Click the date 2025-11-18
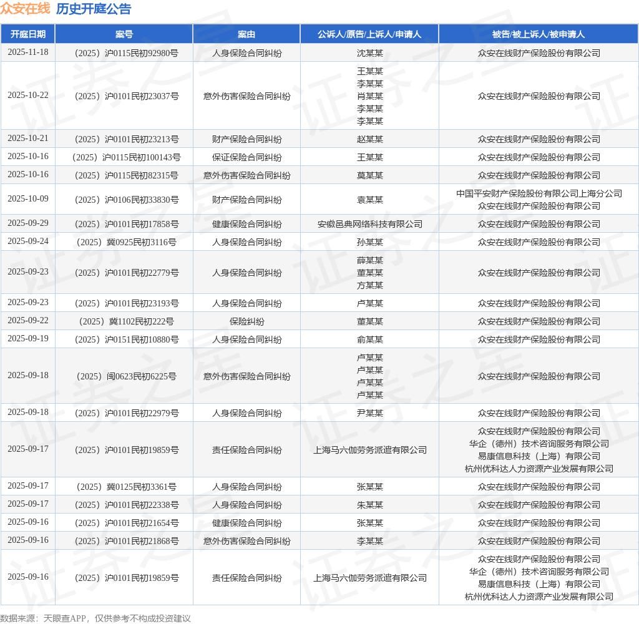639x624 pixels. pos(27,52)
